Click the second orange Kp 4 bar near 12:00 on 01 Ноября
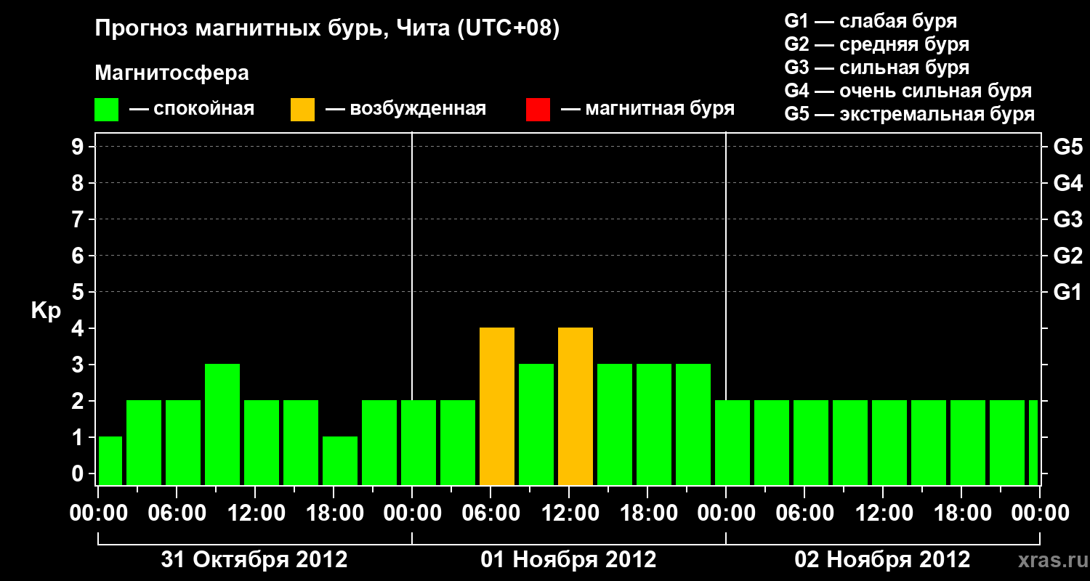The width and height of the screenshot is (1090, 581). pyautogui.click(x=576, y=407)
